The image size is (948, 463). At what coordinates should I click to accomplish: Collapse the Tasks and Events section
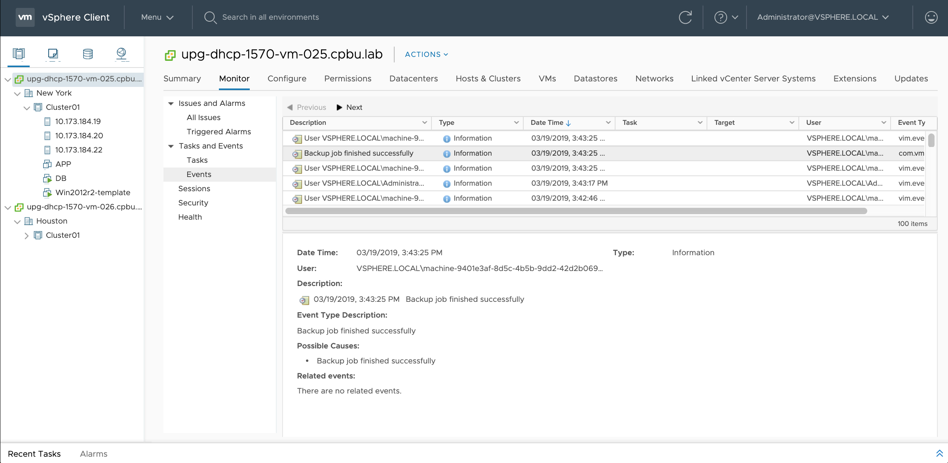(x=171, y=146)
